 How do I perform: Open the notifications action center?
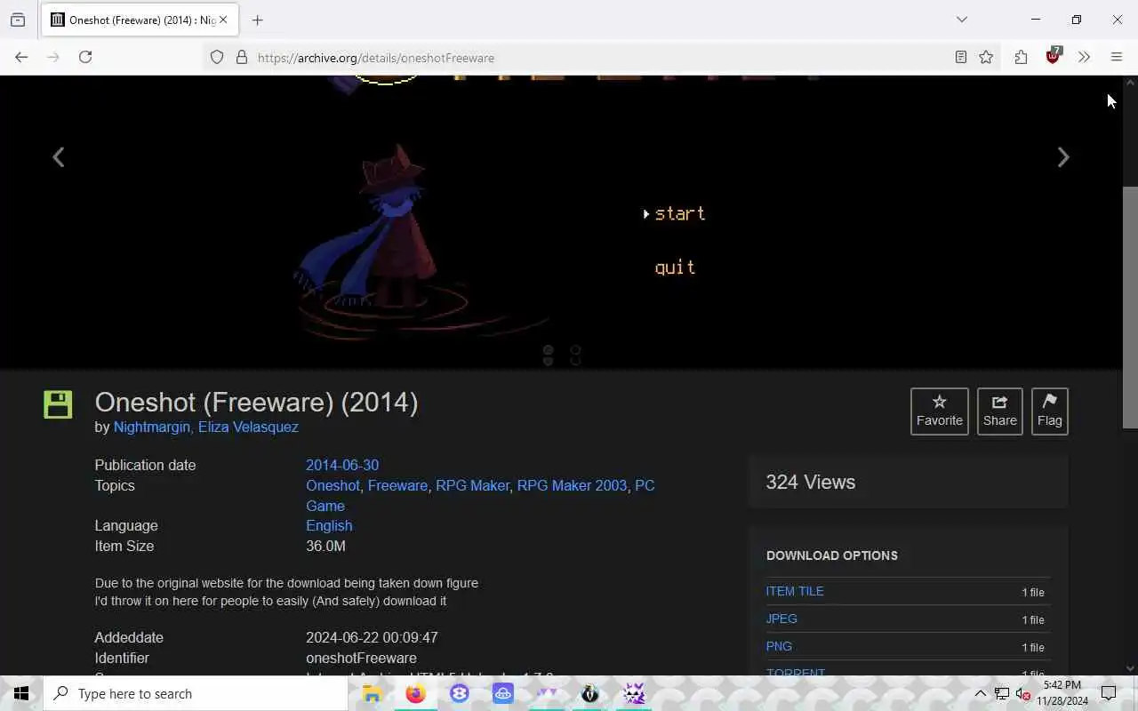pyautogui.click(x=1109, y=693)
